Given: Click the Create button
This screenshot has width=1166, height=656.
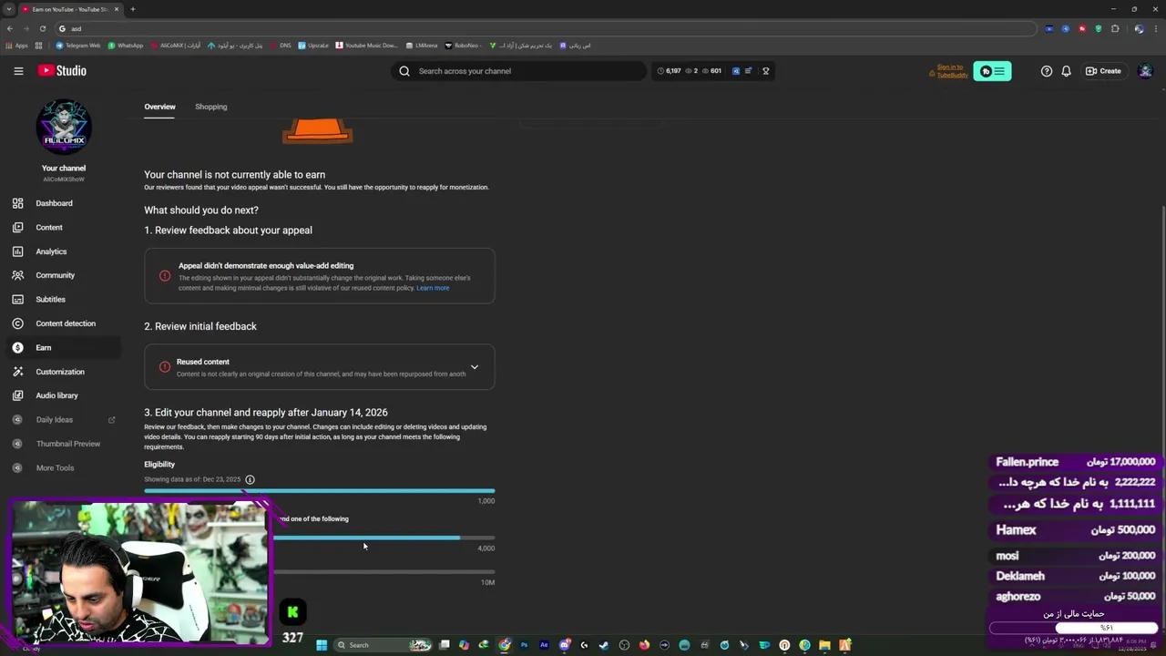Looking at the screenshot, I should tap(1103, 71).
